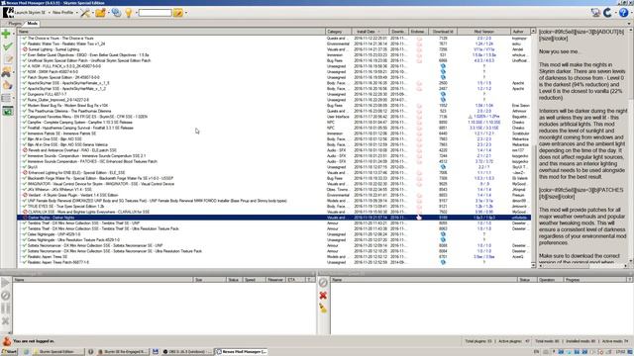Viewport: 634px width, 356px height.
Task: Click the list view switch icon in sidebar
Action: click(x=6, y=98)
